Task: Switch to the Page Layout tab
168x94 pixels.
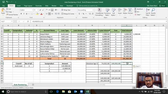Action: click(28, 6)
